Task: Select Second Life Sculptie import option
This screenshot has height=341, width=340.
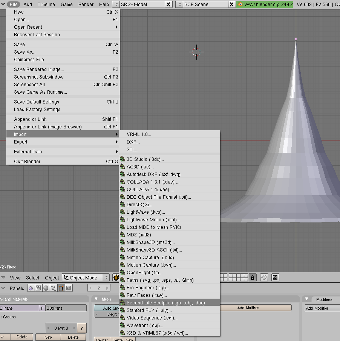Action: (x=170, y=303)
